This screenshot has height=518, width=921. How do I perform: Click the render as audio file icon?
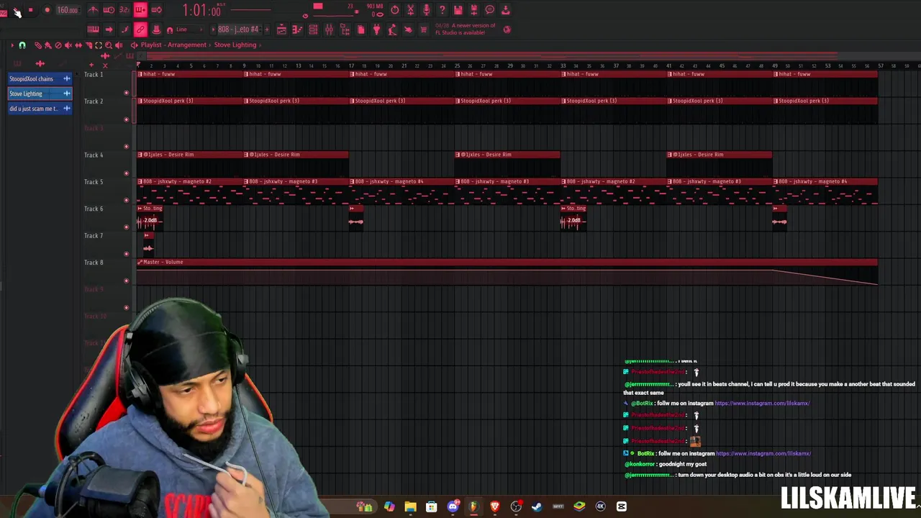point(473,10)
